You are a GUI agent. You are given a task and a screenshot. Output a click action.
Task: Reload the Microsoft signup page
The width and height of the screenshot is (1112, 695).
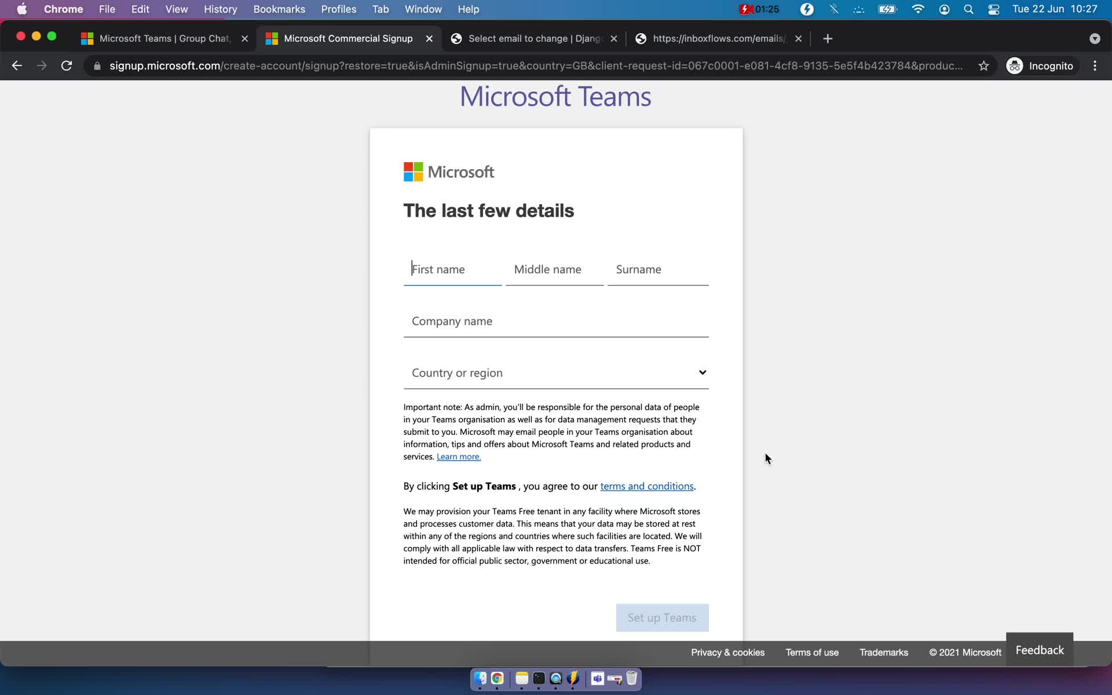[x=67, y=66]
